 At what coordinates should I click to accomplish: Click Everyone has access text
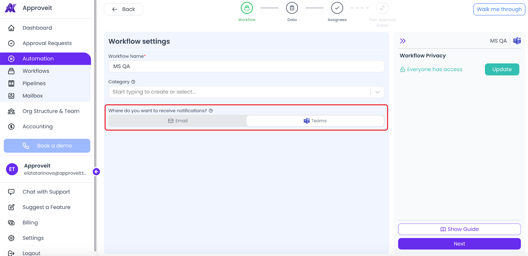pos(435,69)
